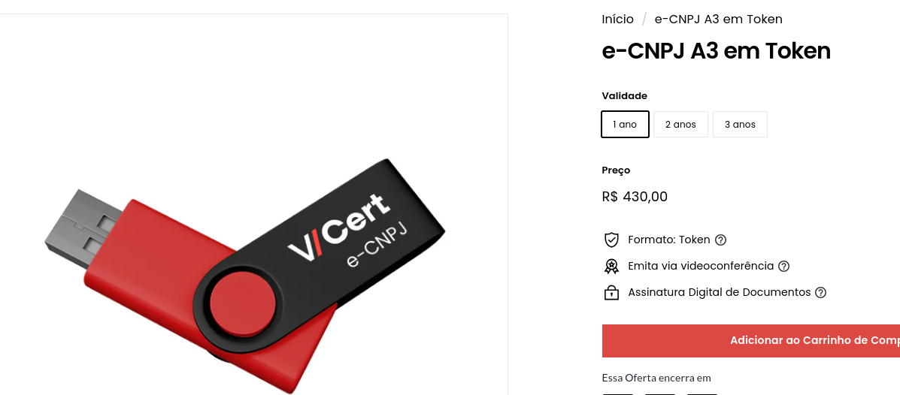Screen dimensions: 900x395
Task: Choose the 2 anos validity option
Action: (x=680, y=125)
